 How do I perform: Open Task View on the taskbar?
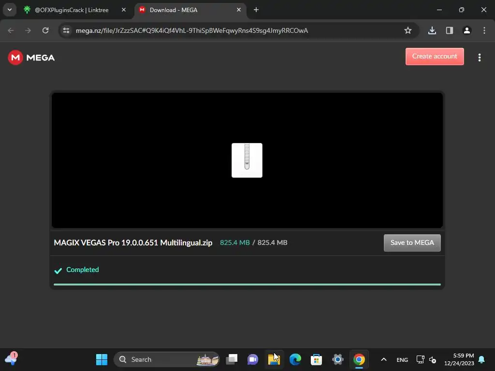tap(232, 359)
